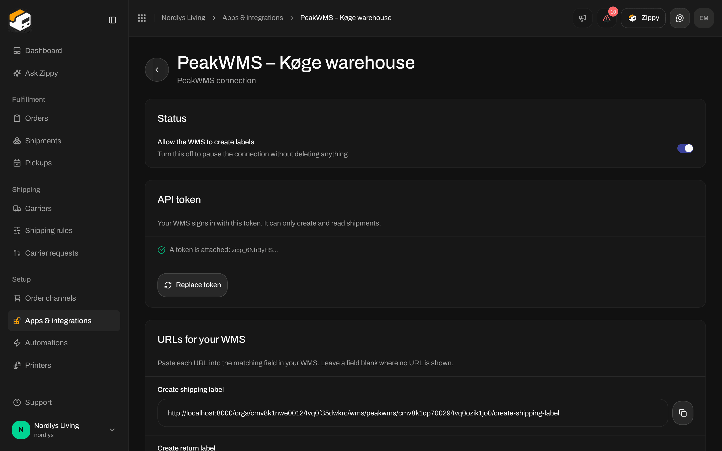
Task: Open Pickups in sidebar
Action: [64, 163]
